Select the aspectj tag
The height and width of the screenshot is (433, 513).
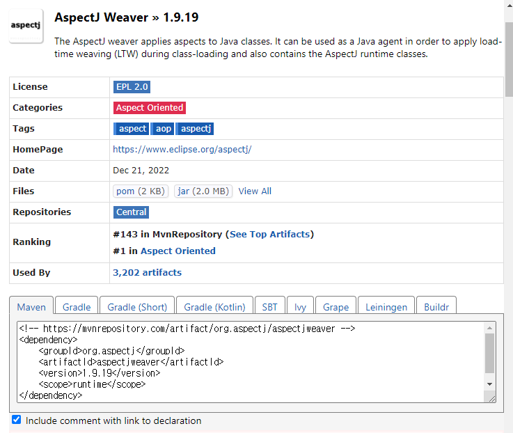(195, 129)
